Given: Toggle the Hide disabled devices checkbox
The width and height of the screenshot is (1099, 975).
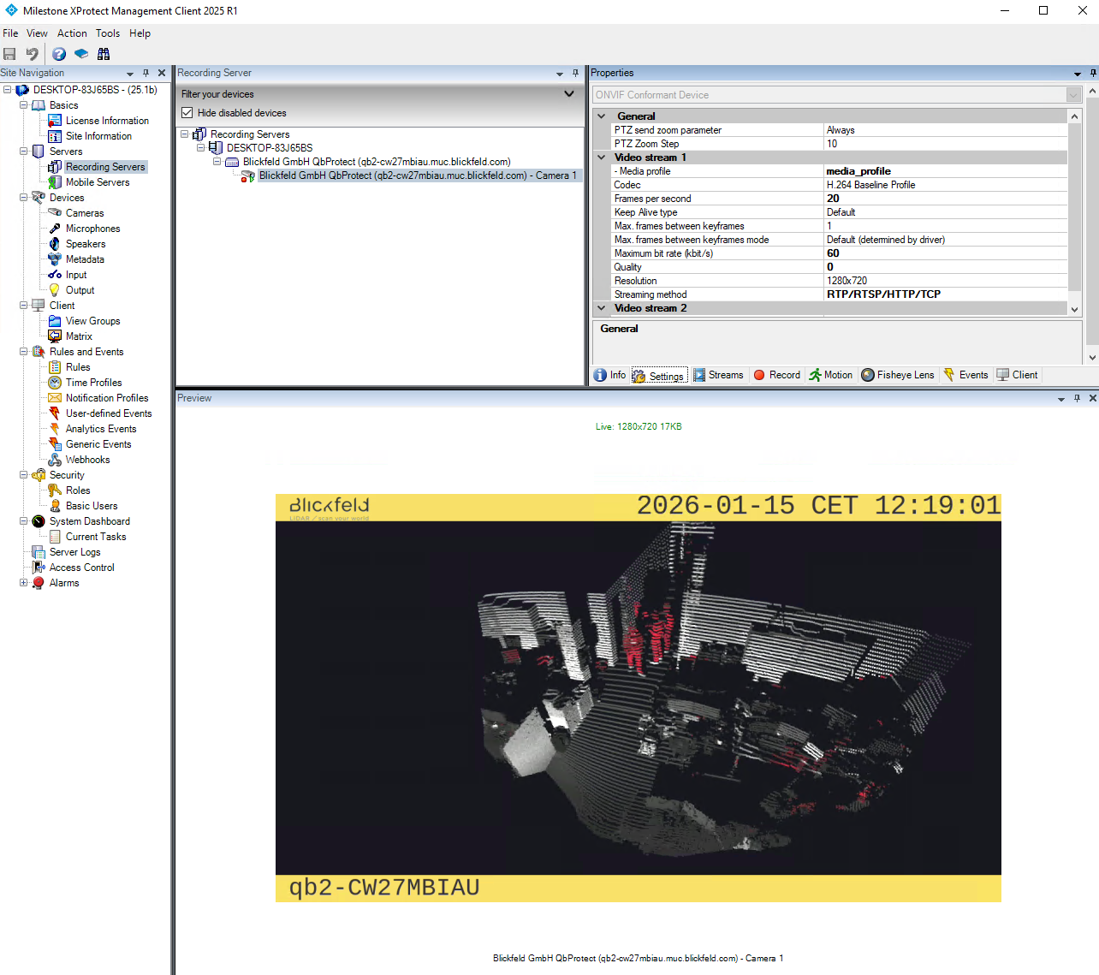Looking at the screenshot, I should 187,113.
